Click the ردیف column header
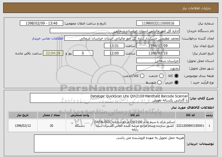222x157 pixels. pyautogui.click(x=209, y=115)
